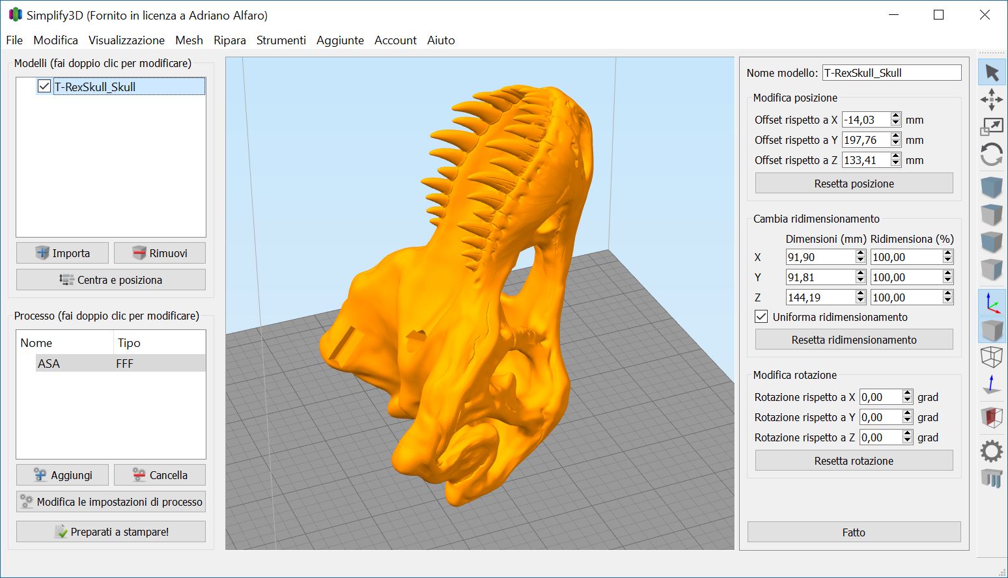
Task: Select the translate model tool
Action: [992, 100]
